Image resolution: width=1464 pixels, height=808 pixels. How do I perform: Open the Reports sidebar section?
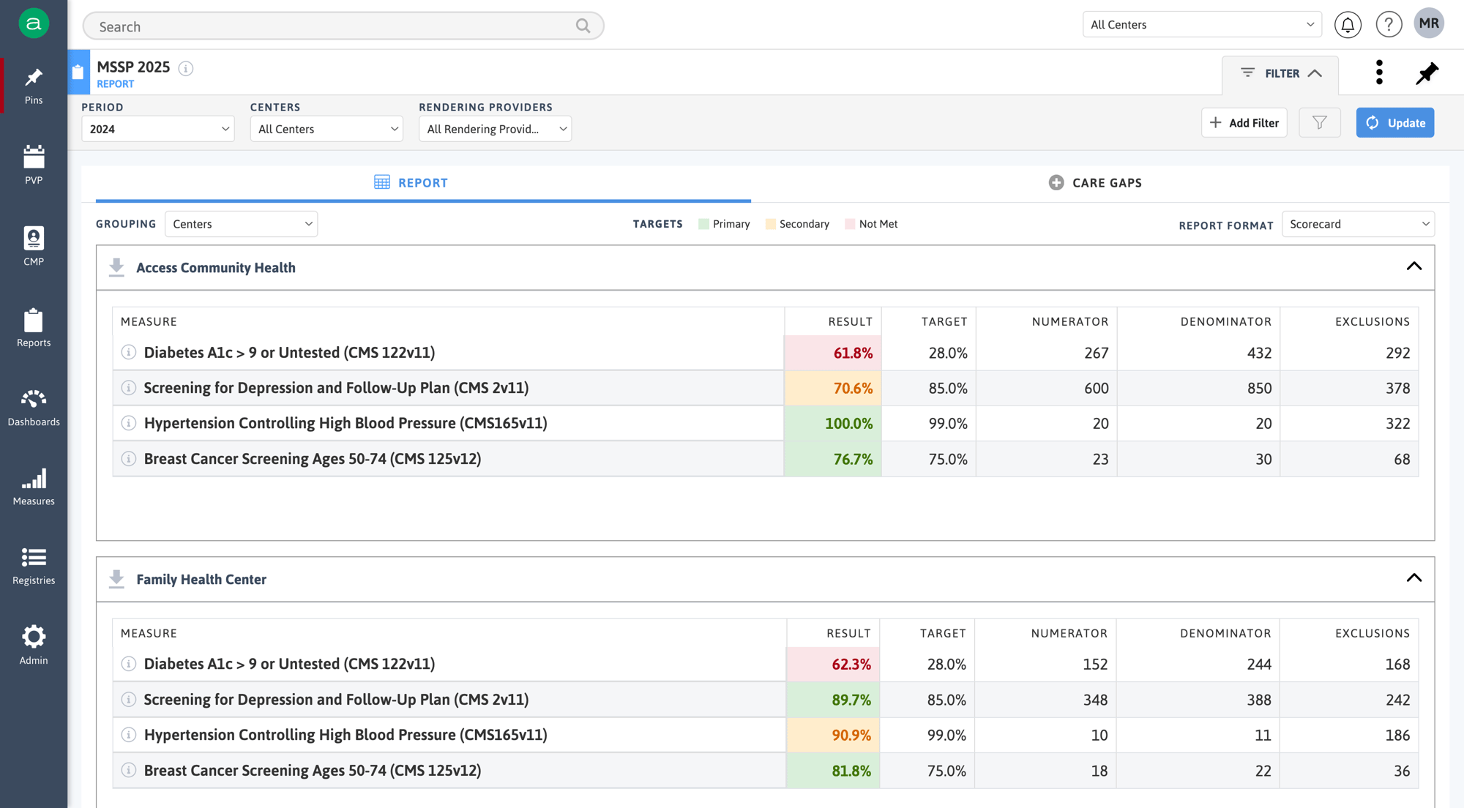coord(34,327)
